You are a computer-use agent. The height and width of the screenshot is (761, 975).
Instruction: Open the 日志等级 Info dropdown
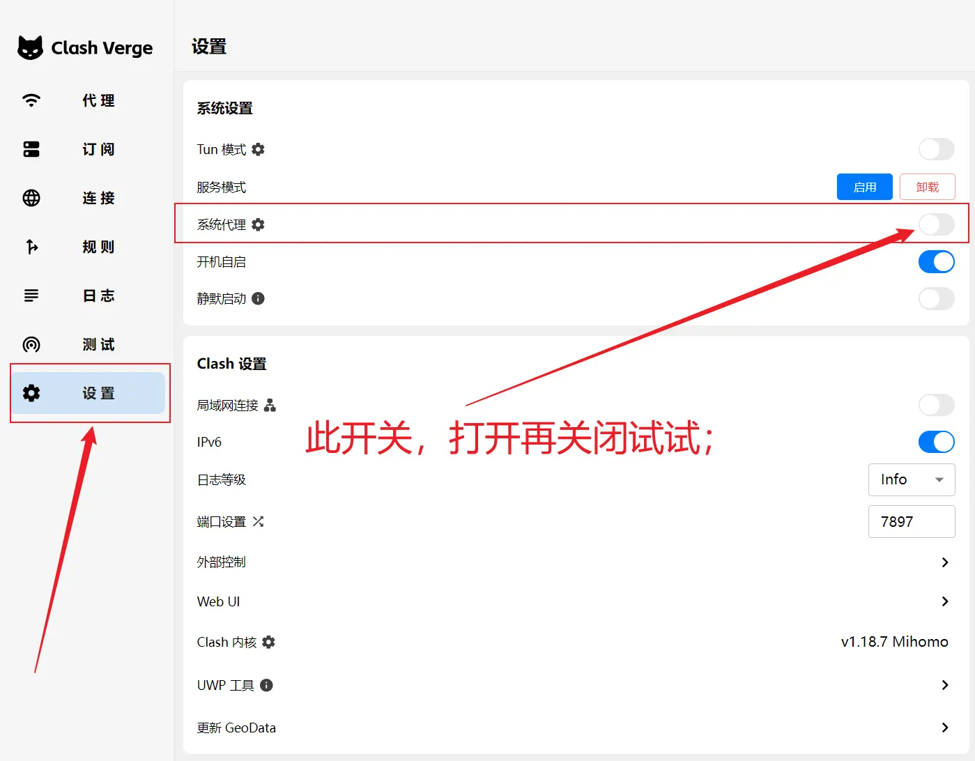(x=912, y=479)
